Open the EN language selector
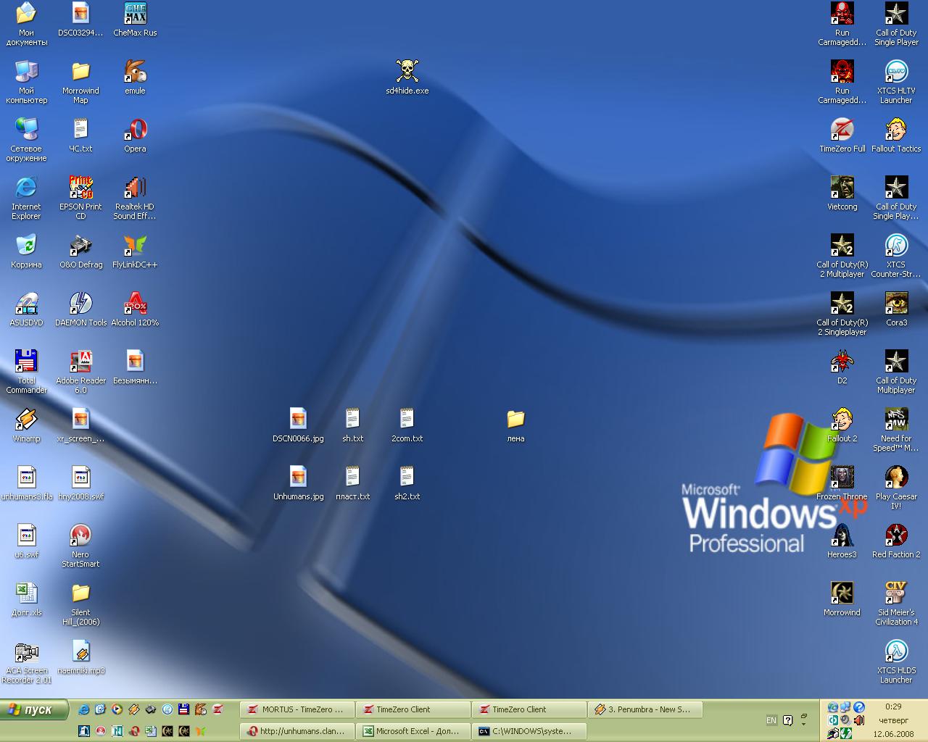The width and height of the screenshot is (928, 742). point(771,720)
